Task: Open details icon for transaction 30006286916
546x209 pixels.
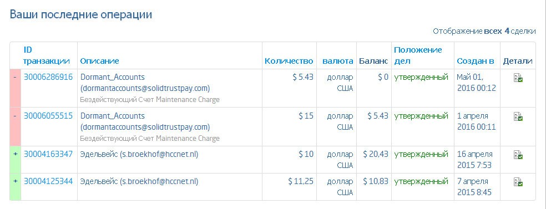Action: click(518, 78)
